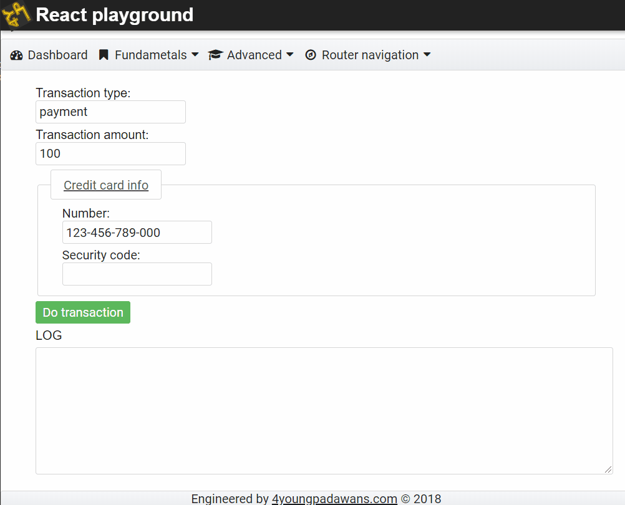Click the bookmark icon beside Fundametals
This screenshot has width=625, height=505.
(103, 55)
